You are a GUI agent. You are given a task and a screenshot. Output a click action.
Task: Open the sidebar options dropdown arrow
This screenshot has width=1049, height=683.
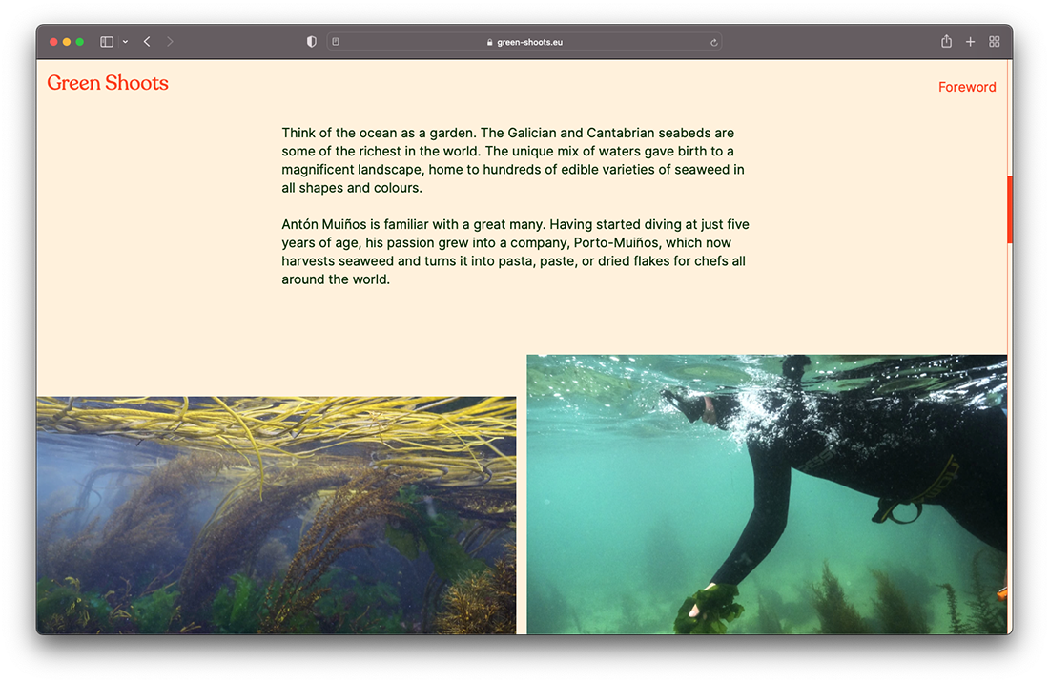pyautogui.click(x=125, y=41)
